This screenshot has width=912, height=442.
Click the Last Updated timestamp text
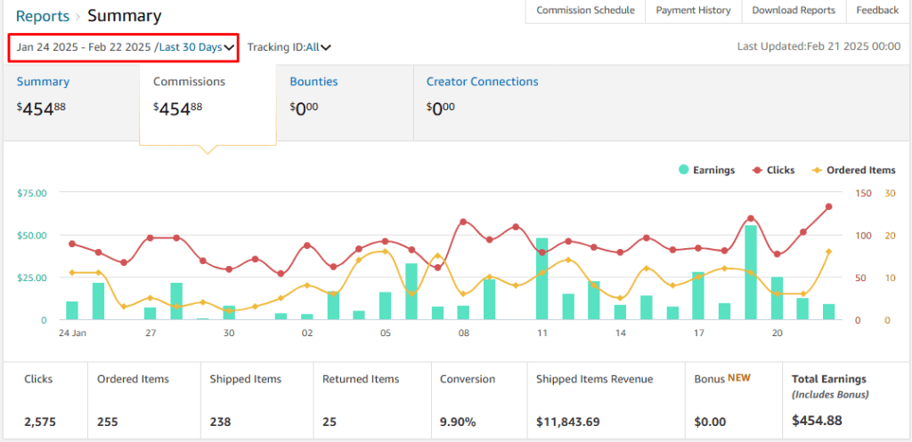pyautogui.click(x=819, y=46)
